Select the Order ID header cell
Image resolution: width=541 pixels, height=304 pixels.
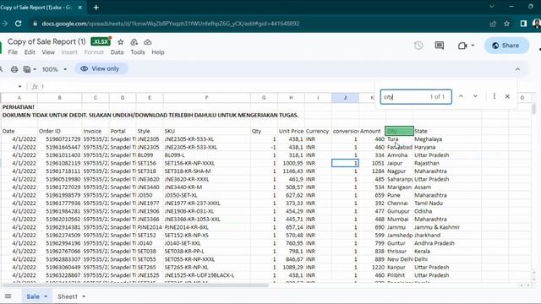pyautogui.click(x=59, y=131)
